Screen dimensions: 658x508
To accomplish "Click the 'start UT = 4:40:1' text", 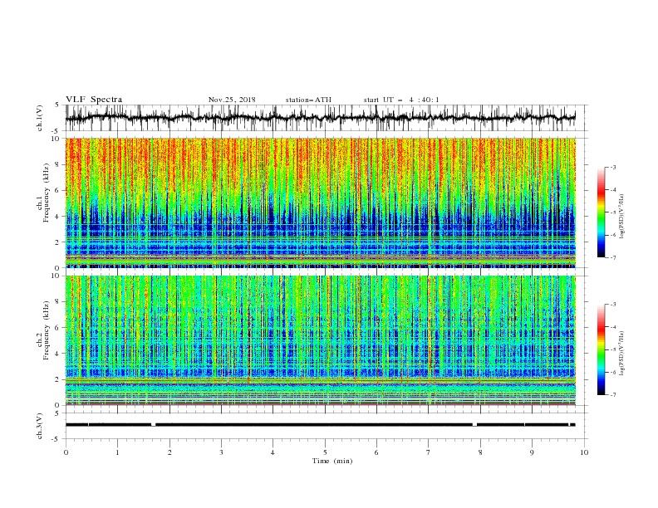I will tap(401, 100).
